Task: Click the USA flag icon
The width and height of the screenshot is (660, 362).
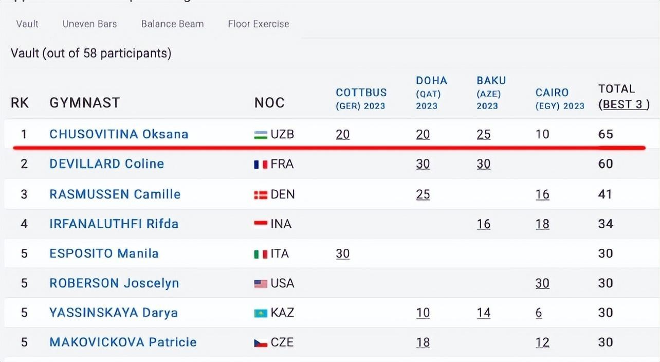Action: pyautogui.click(x=261, y=283)
